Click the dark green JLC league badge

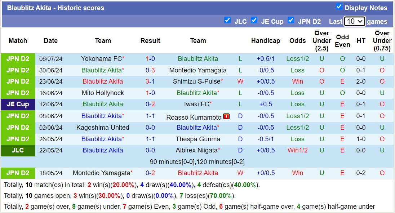tap(18, 150)
